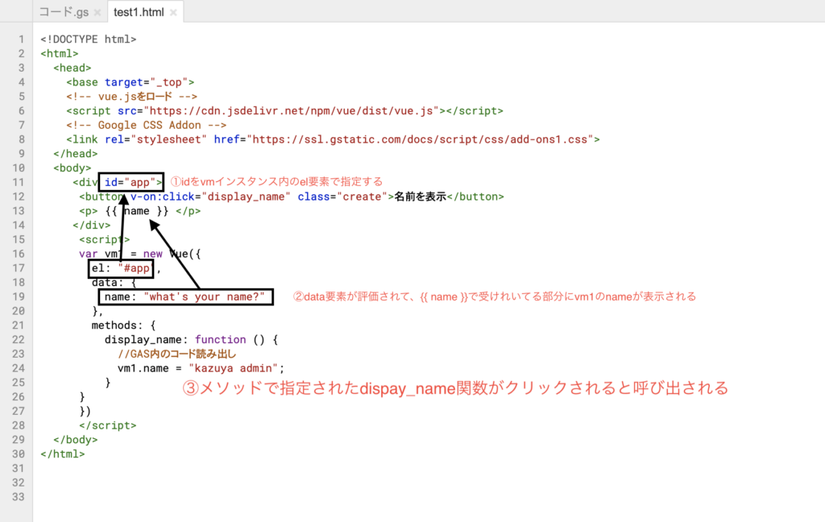Click line number 19 in the gutter

pos(19,296)
